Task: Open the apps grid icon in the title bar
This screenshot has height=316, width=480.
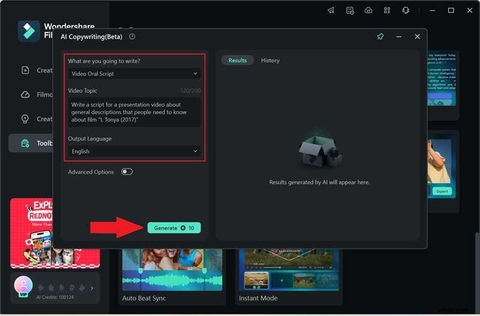Action: [x=387, y=10]
